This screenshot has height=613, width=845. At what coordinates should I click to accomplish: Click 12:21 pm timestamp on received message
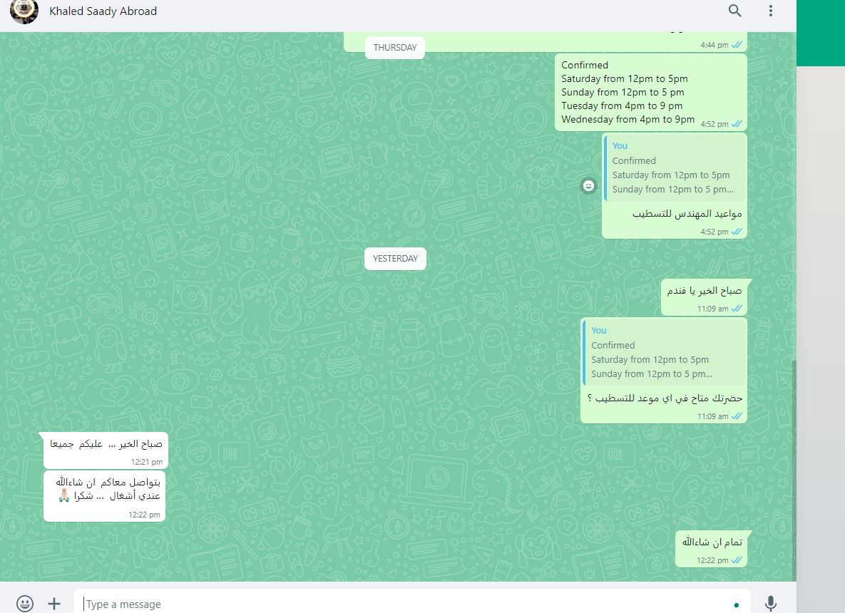click(147, 462)
